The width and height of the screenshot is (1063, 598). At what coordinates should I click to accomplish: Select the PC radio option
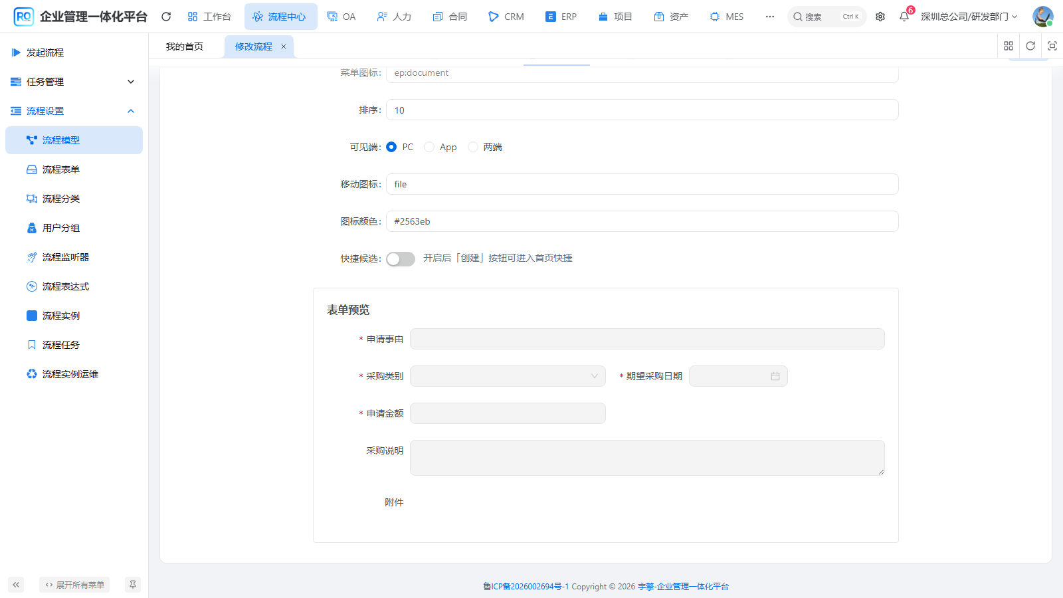(391, 147)
